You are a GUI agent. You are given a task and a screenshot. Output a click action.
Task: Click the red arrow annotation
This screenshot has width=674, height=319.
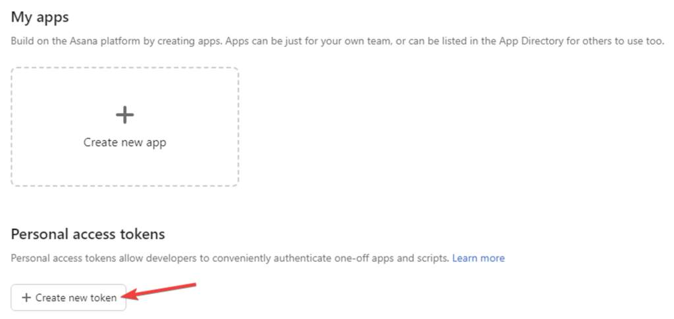[161, 291]
